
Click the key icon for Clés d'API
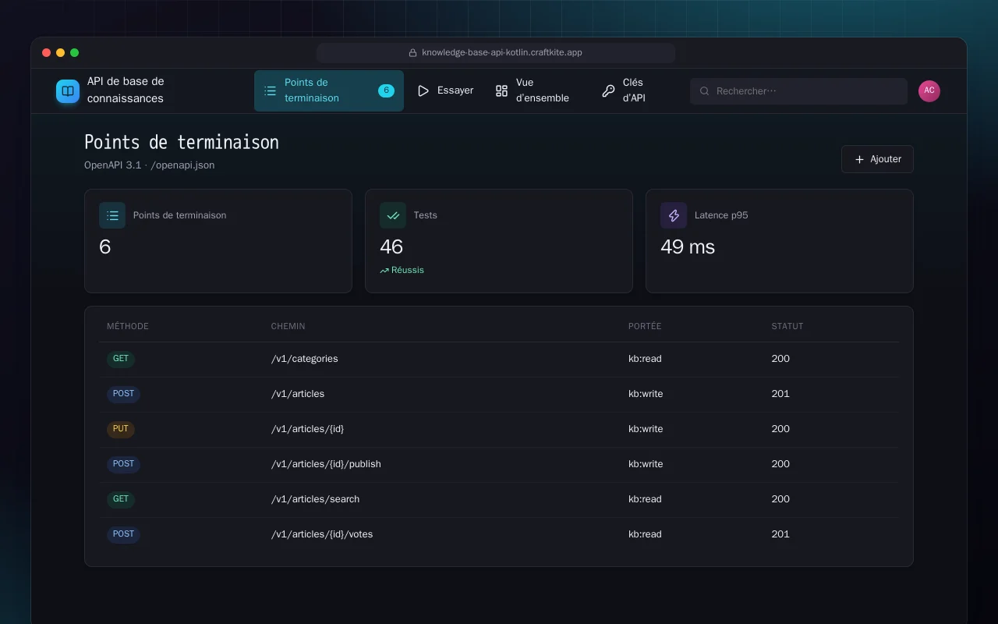(608, 91)
